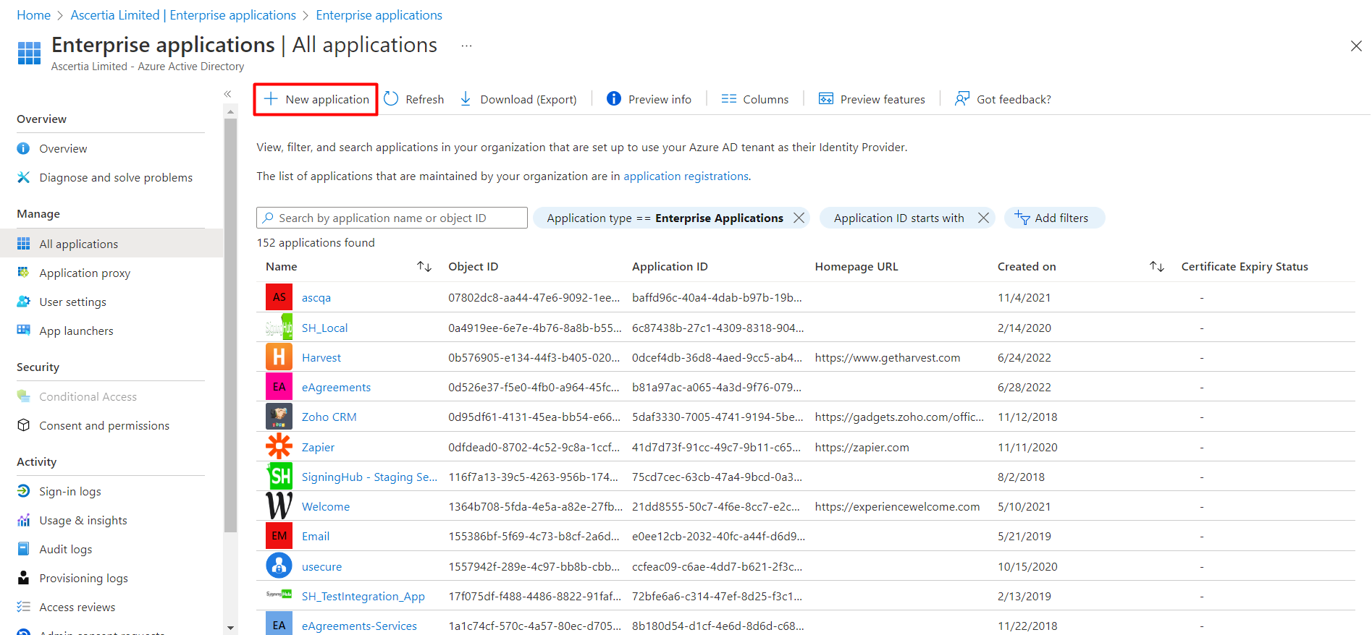Viewport: 1372px width, 635px height.
Task: Go to Home breadcrumb
Action: point(33,15)
